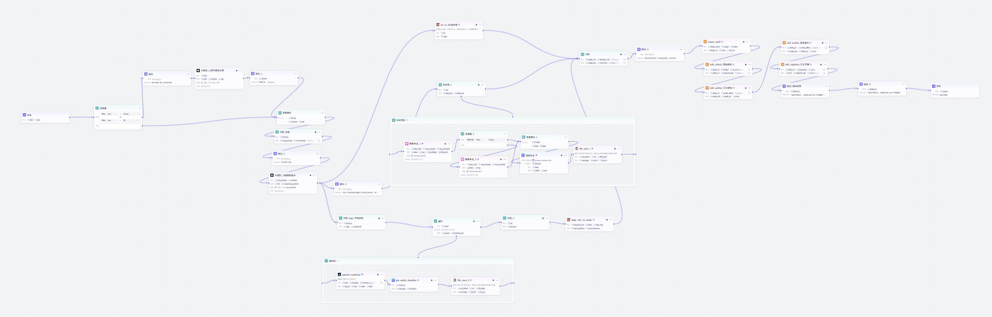
Task: Select the 输出_4 output node title
Action: pos(645,49)
